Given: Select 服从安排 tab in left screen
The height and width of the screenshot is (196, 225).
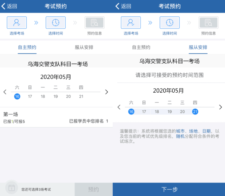Looking at the screenshot, I should tap(84, 47).
